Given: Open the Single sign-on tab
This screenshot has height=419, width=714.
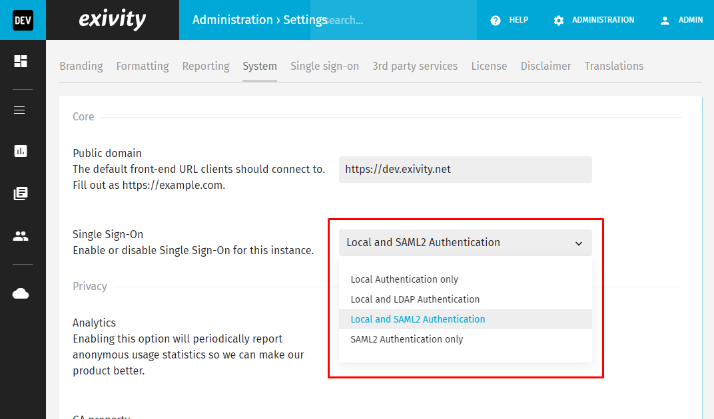Looking at the screenshot, I should [324, 66].
